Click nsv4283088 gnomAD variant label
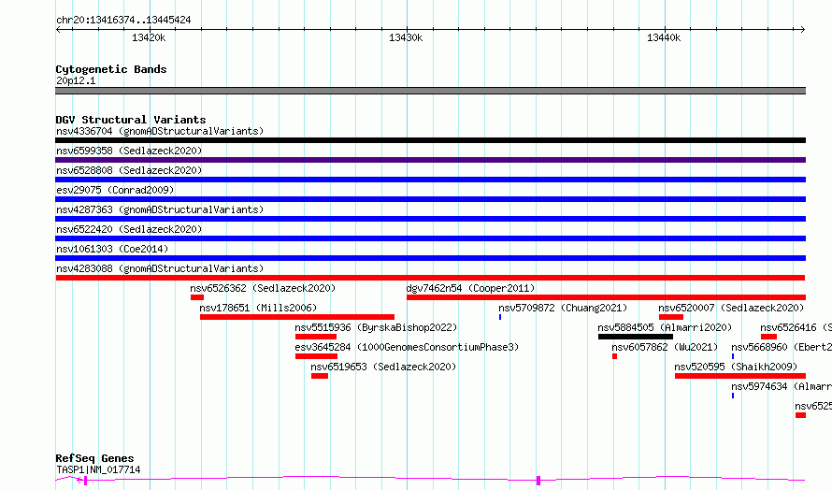 coord(160,268)
